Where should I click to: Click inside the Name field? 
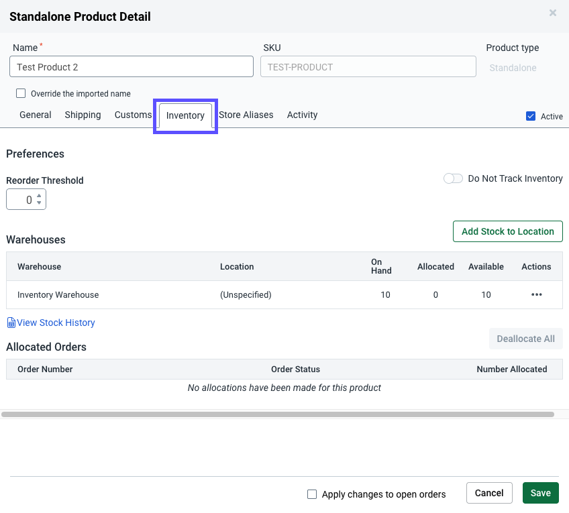point(131,66)
